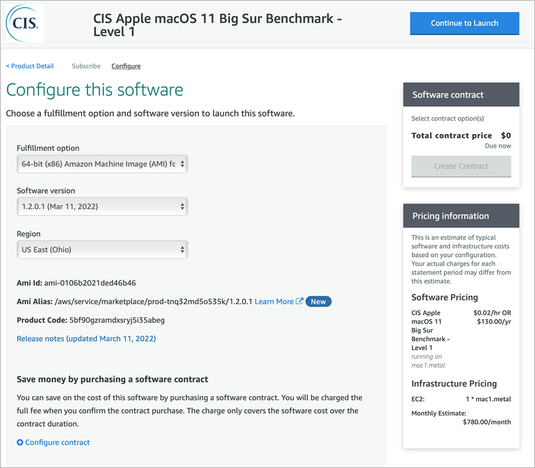
Task: Select the Configure step
Action: [126, 66]
